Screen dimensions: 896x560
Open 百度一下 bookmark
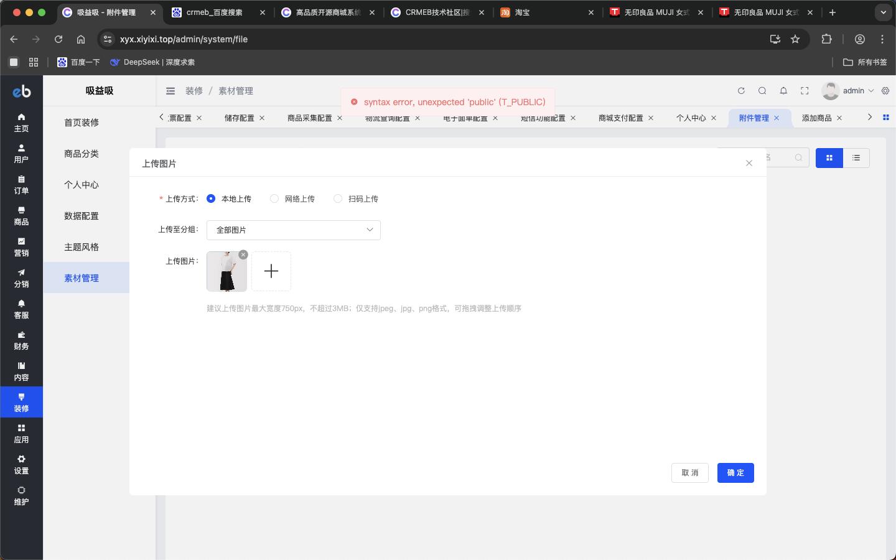78,62
